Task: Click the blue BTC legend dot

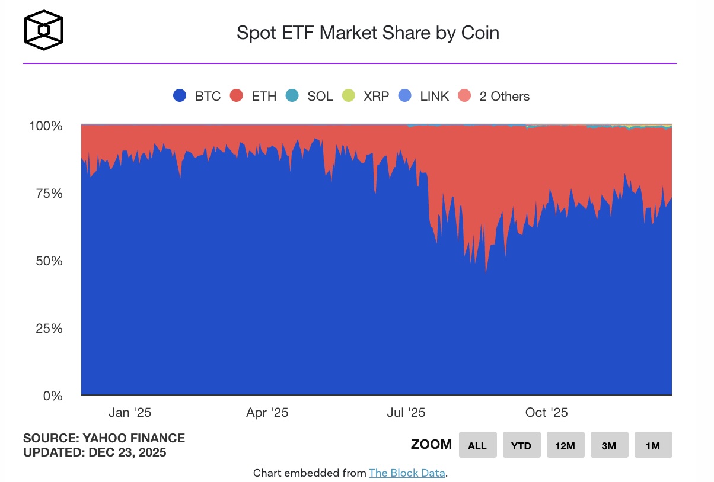Action: click(180, 95)
